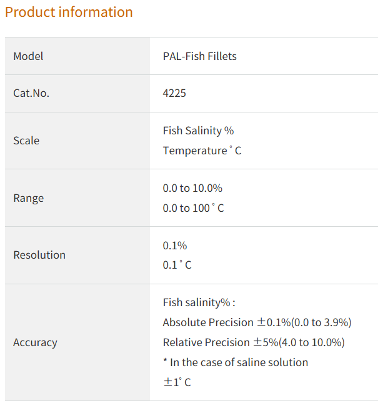Image resolution: width=378 pixels, height=408 pixels.
Task: Click the ±1 °C accuracy value
Action: (x=177, y=382)
